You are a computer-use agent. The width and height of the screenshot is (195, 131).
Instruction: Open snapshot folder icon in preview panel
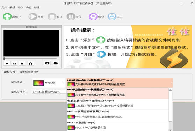[56, 63]
